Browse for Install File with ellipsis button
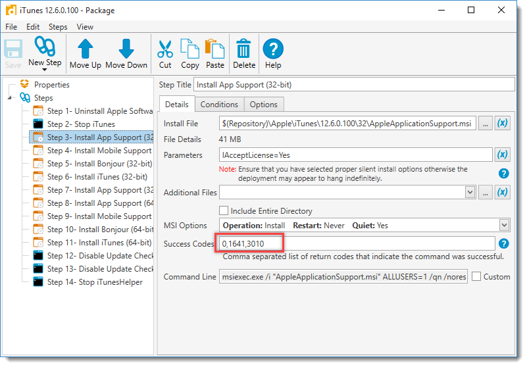The width and height of the screenshot is (527, 367). [x=486, y=124]
